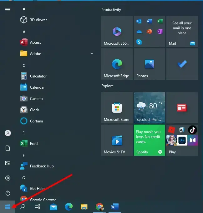Screen dimensions: 203x213
Task: Click the Explore group header
Action: tap(107, 86)
